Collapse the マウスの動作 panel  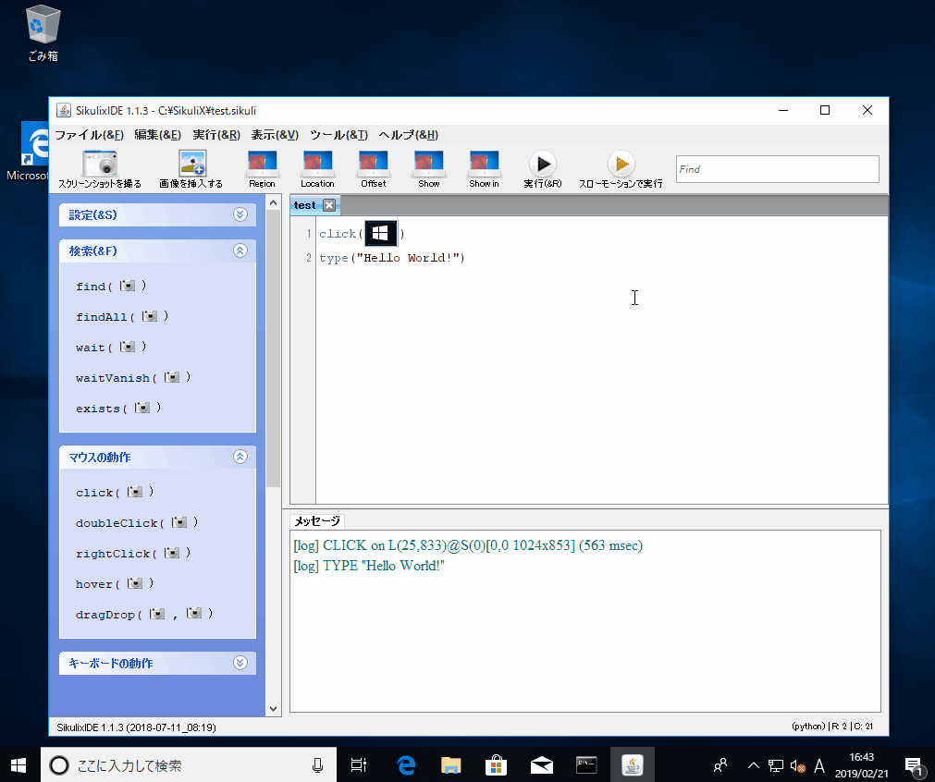click(x=240, y=457)
